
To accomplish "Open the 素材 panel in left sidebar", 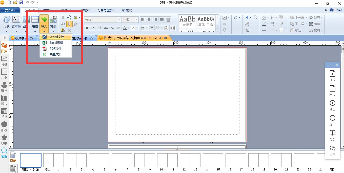I will tap(4, 87).
